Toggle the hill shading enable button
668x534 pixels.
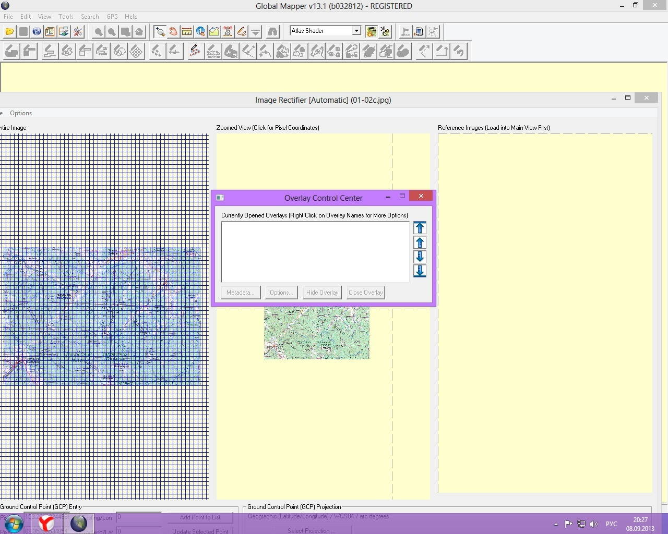click(x=371, y=32)
